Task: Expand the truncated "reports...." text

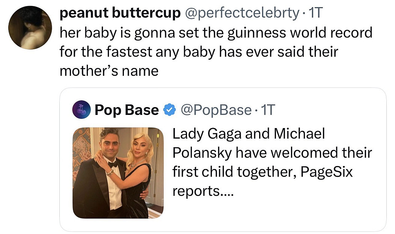Action: (203, 191)
